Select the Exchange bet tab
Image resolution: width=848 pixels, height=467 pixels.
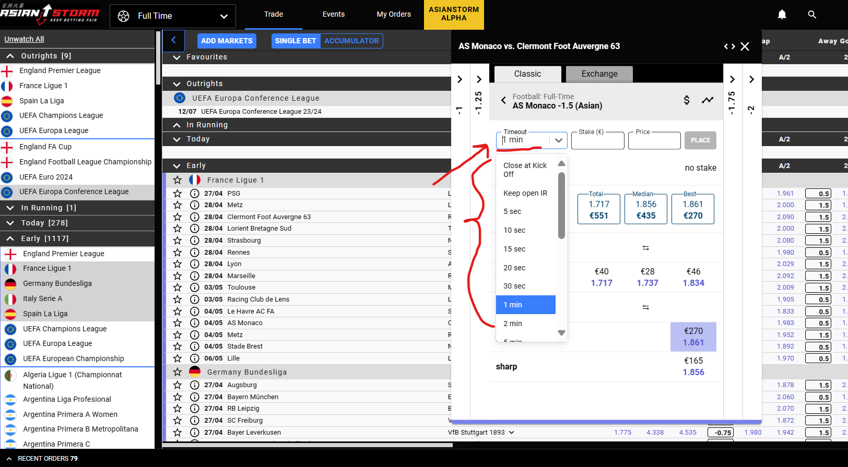pos(599,74)
